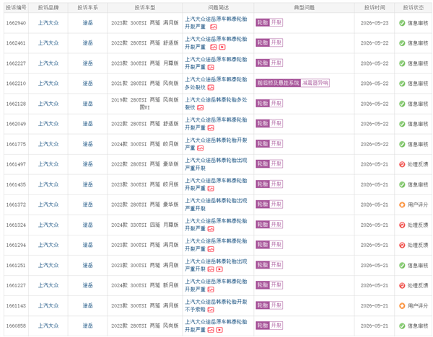The width and height of the screenshot is (433, 337).
Task: Open complaint 1662210 description about 多处裂纹
Action: (216, 84)
